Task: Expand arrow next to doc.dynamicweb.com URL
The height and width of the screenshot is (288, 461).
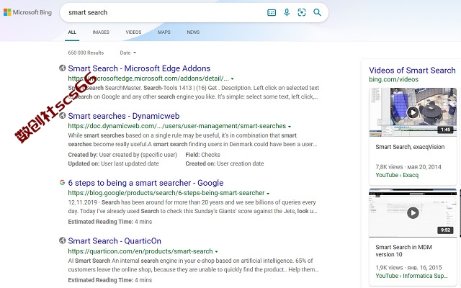Action: [x=290, y=127]
